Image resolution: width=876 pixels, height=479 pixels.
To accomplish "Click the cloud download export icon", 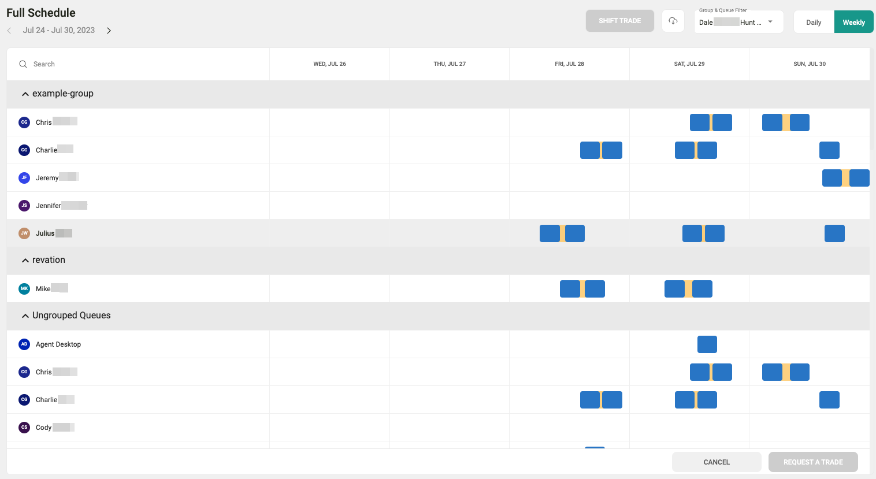I will [673, 21].
